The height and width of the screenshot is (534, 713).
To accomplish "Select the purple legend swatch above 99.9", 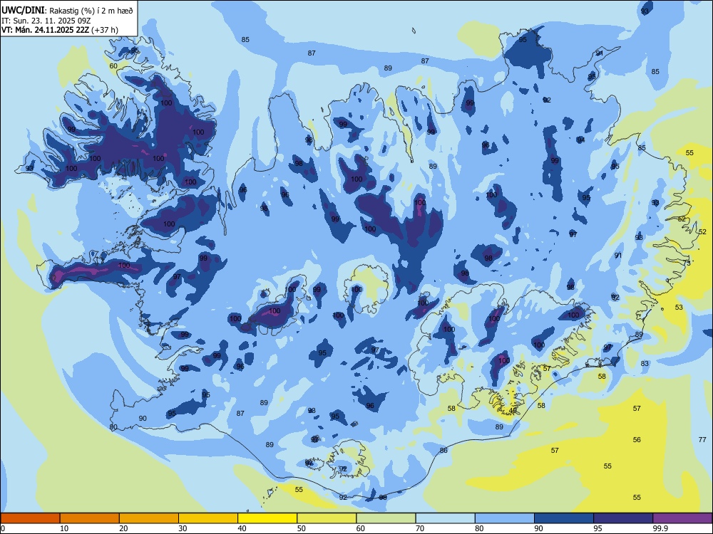I will tap(682, 518).
